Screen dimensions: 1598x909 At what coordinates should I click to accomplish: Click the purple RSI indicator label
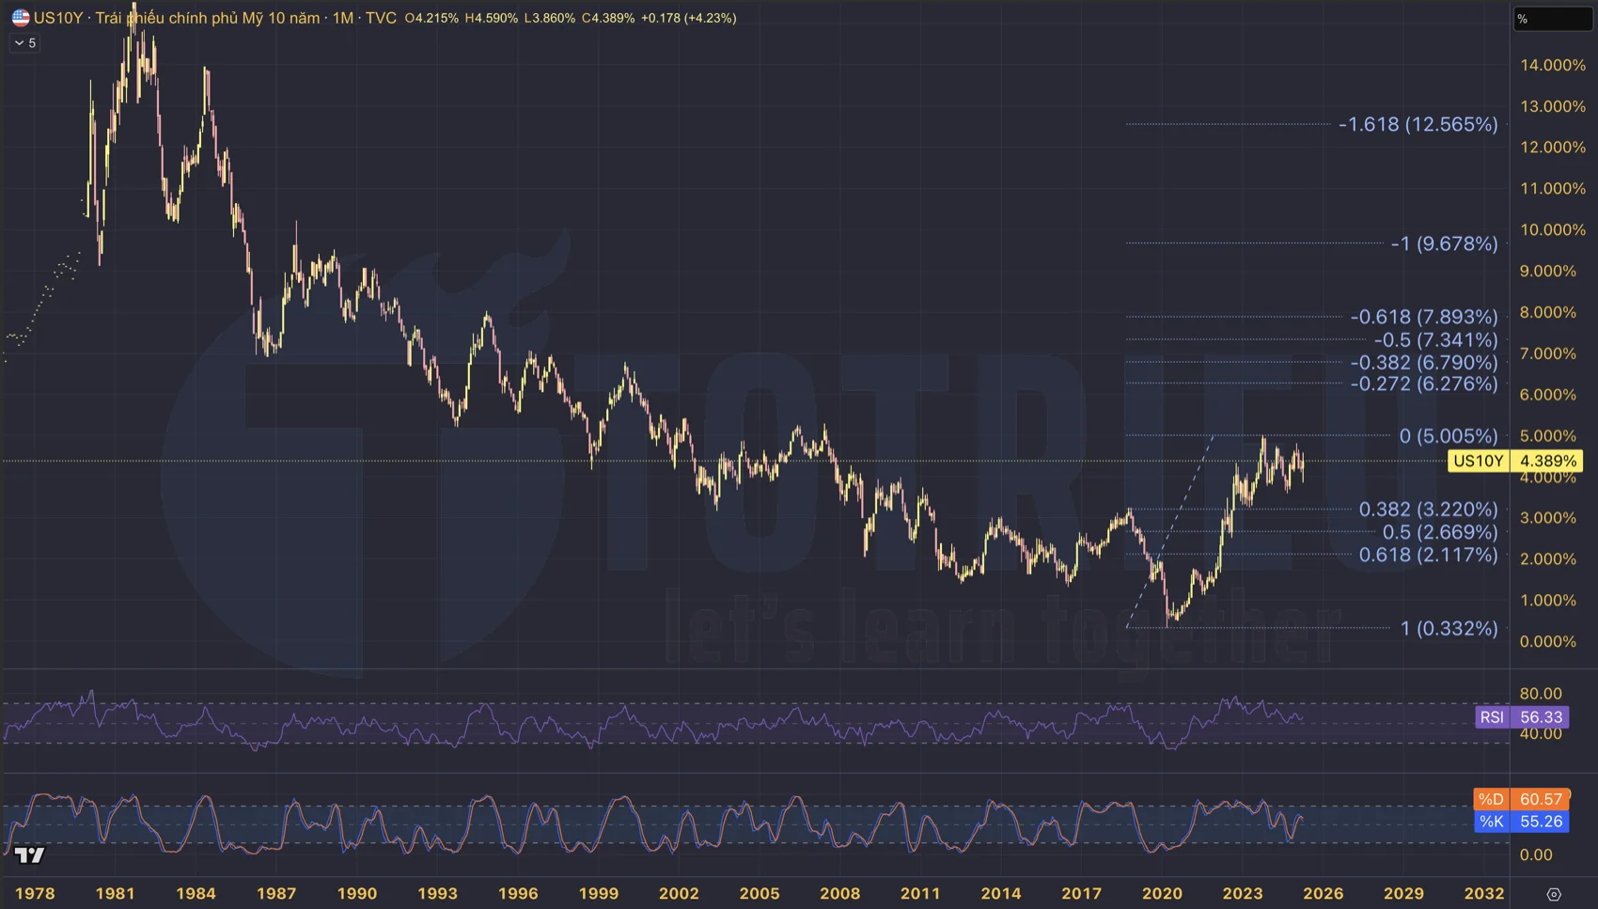[x=1492, y=717]
